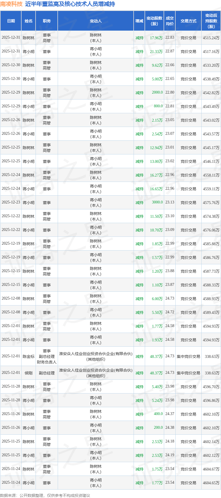The height and width of the screenshot is (498, 221).
Task: Click the 4589.43万 holdings cell
Action: pyautogui.click(x=211, y=312)
